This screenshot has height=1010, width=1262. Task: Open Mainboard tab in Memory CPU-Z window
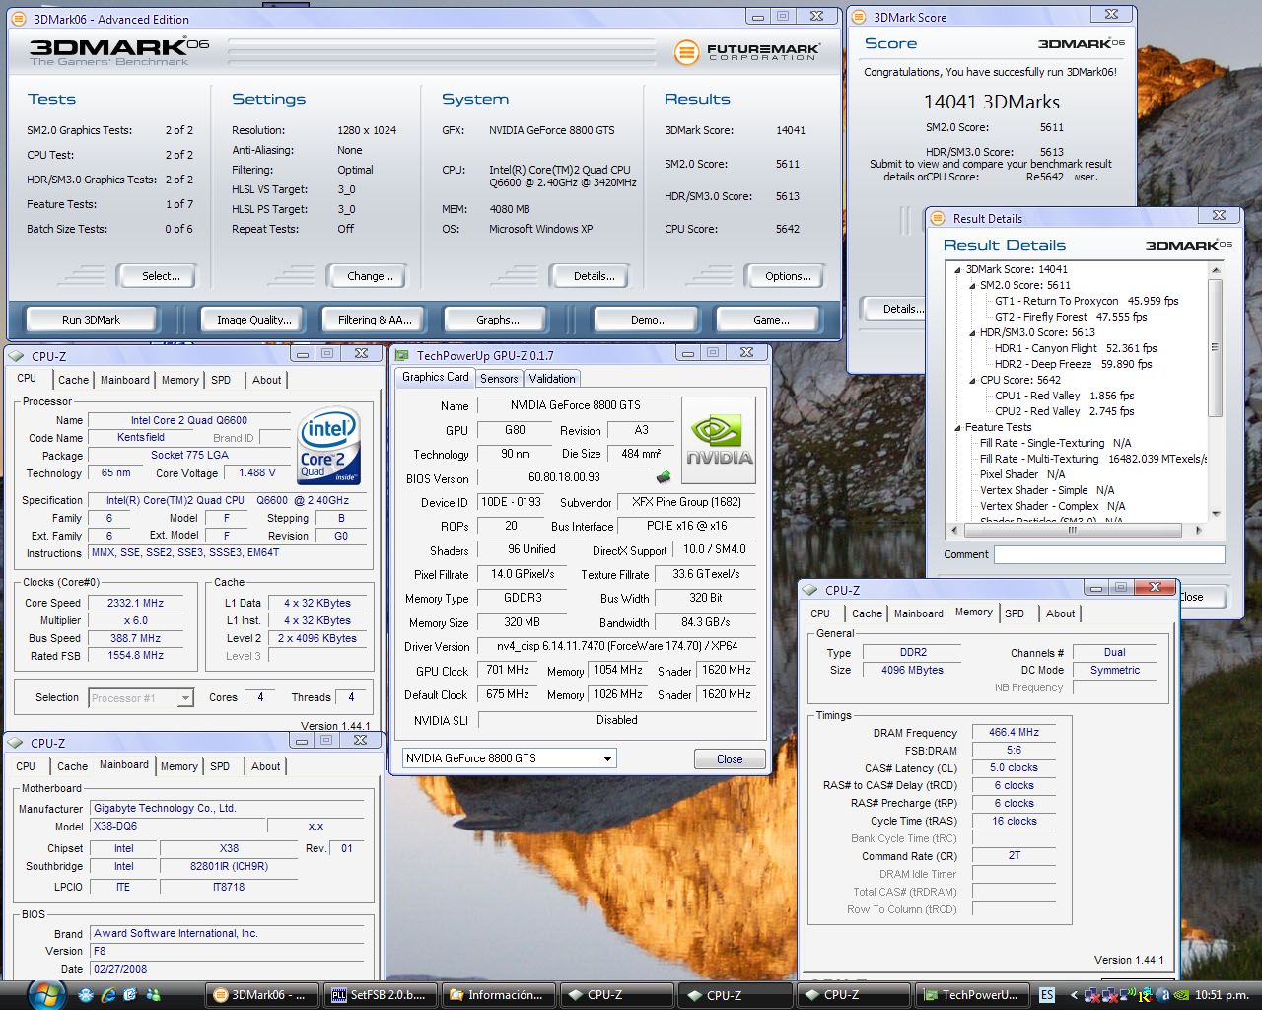tap(919, 613)
